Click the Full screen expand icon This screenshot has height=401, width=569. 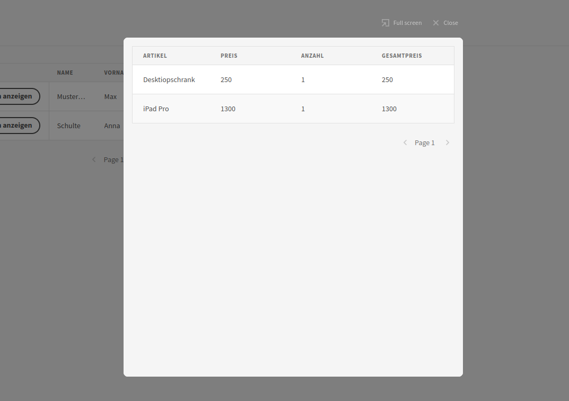pos(386,23)
